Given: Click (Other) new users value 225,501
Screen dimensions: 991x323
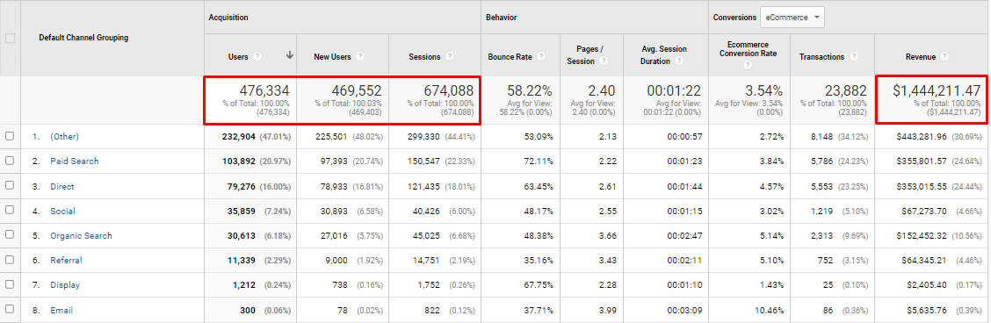Looking at the screenshot, I should (332, 136).
